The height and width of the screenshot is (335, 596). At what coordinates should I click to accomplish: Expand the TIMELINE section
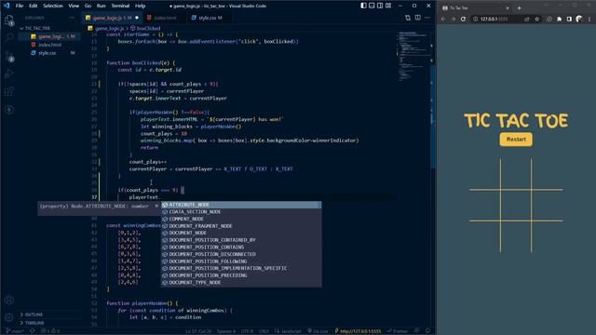pyautogui.click(x=34, y=323)
